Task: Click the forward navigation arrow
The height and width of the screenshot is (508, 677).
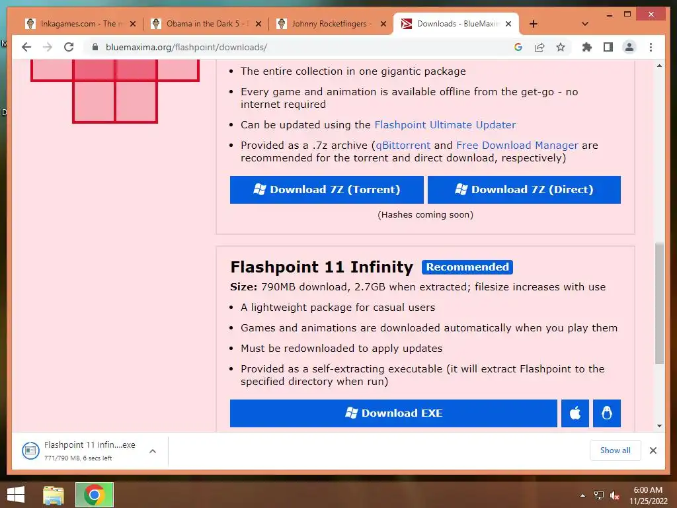Action: 48,47
